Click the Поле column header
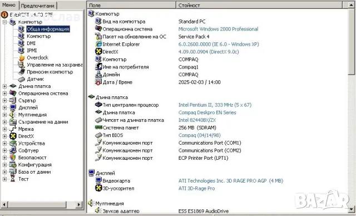356x216 pixels. [131, 5]
